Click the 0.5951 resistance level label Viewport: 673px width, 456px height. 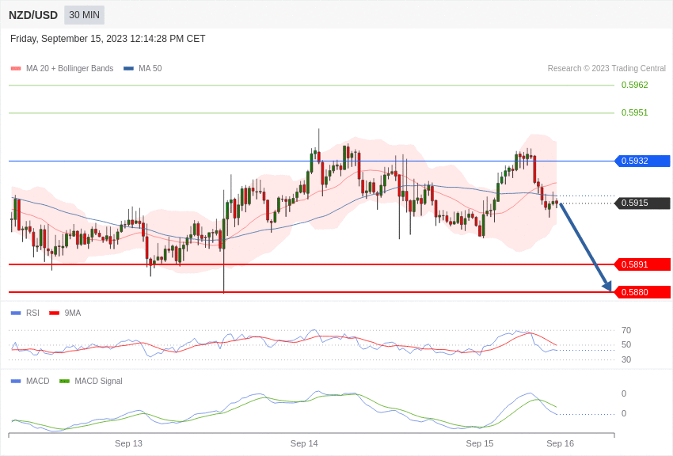coord(634,113)
